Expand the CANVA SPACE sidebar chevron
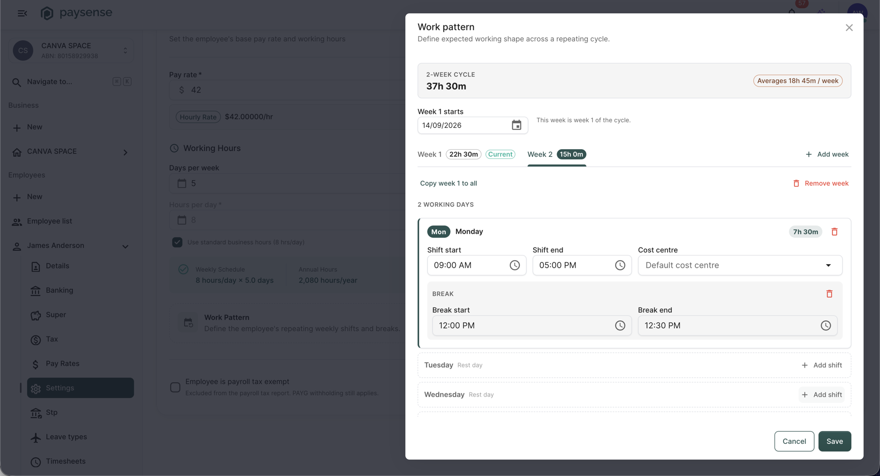 (125, 152)
